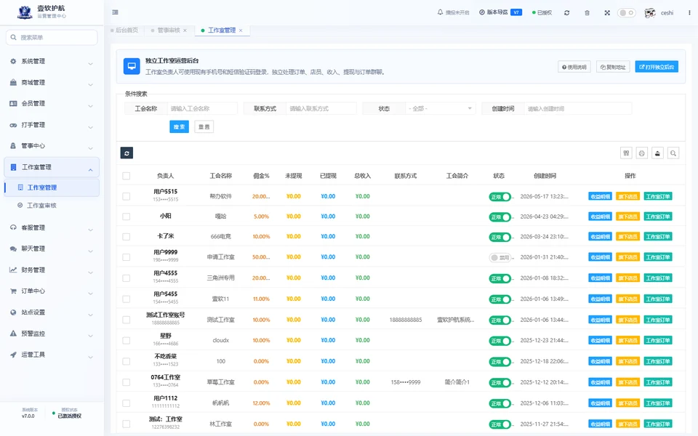The width and height of the screenshot is (698, 436).
Task: Enable the disabled status switch for 用户9999
Action: coord(500,257)
